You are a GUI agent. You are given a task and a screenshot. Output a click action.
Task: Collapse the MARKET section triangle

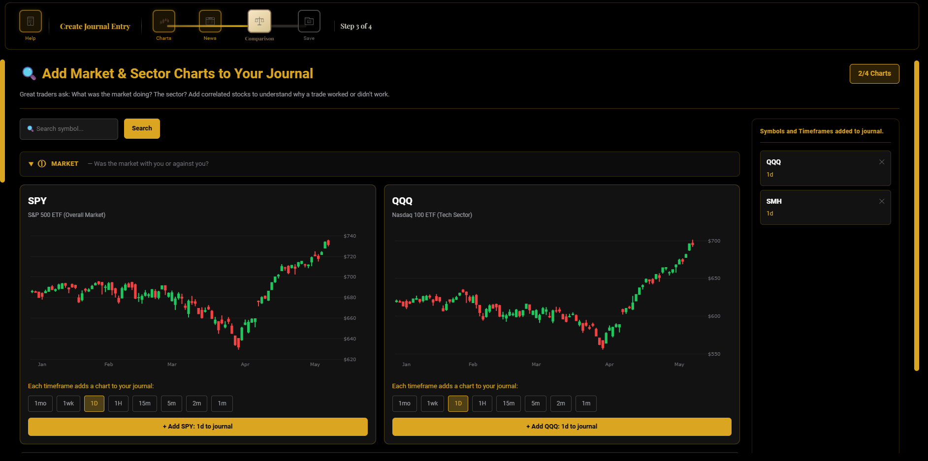pyautogui.click(x=31, y=164)
